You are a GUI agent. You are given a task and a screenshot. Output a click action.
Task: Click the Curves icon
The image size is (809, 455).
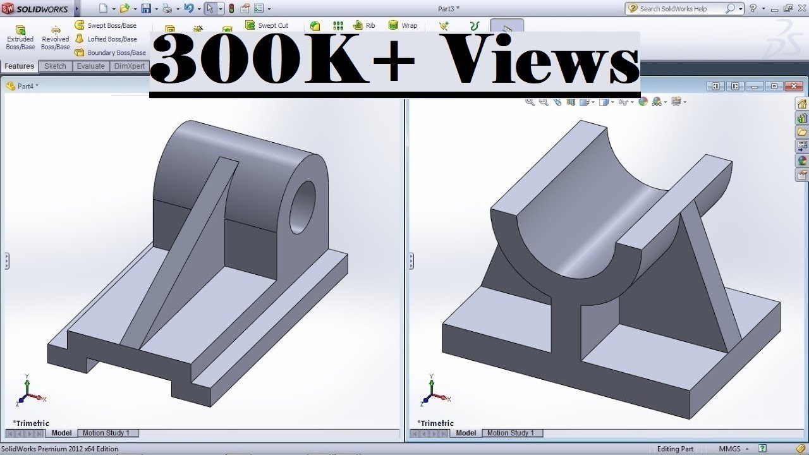point(475,26)
